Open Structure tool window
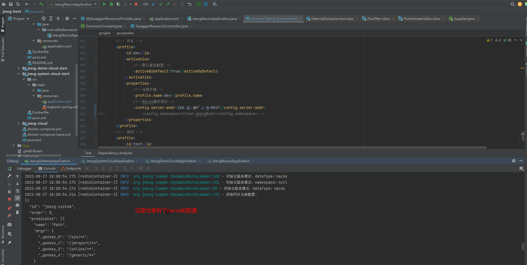This screenshot has width=527, height=265. [x=3, y=234]
